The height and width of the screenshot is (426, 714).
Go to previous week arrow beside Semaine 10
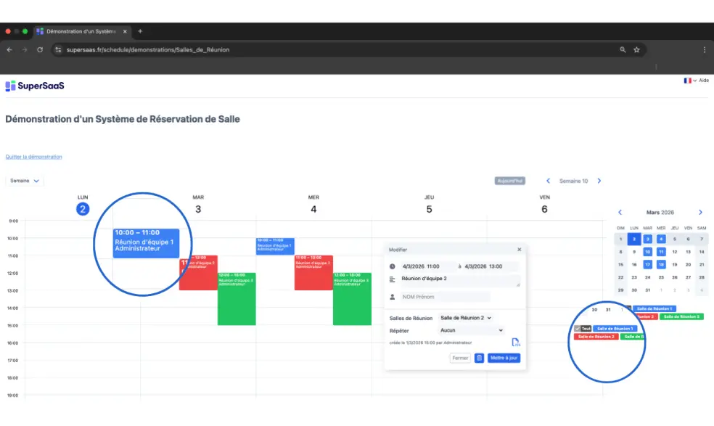click(548, 181)
